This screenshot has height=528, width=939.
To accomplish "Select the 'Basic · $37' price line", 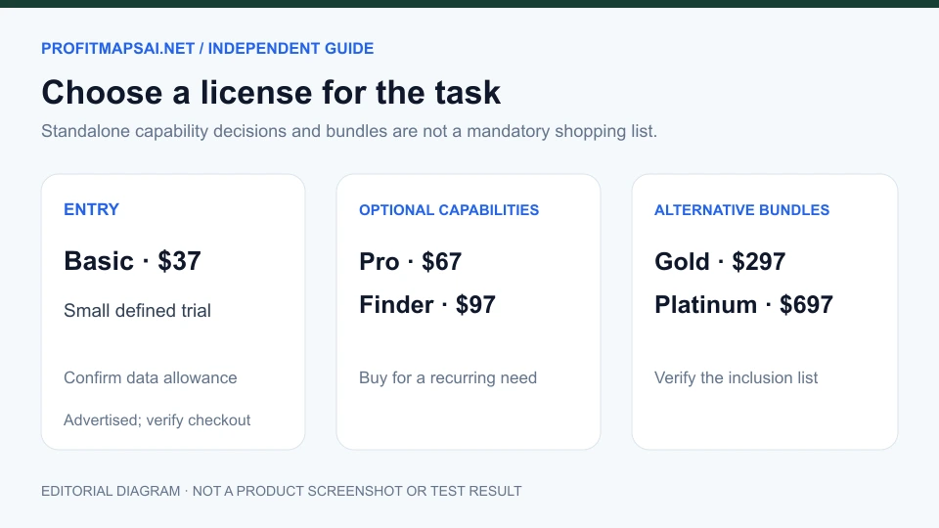I will [x=132, y=261].
